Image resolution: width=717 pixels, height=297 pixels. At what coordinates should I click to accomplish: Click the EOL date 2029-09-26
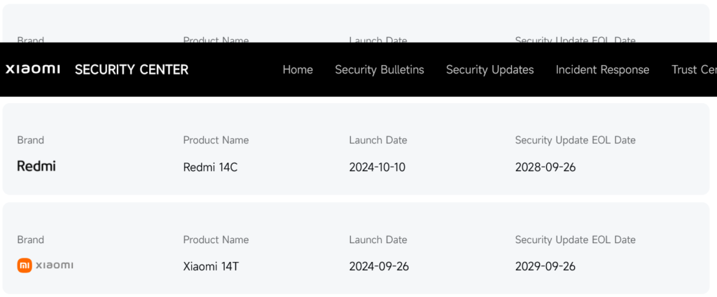(x=545, y=266)
